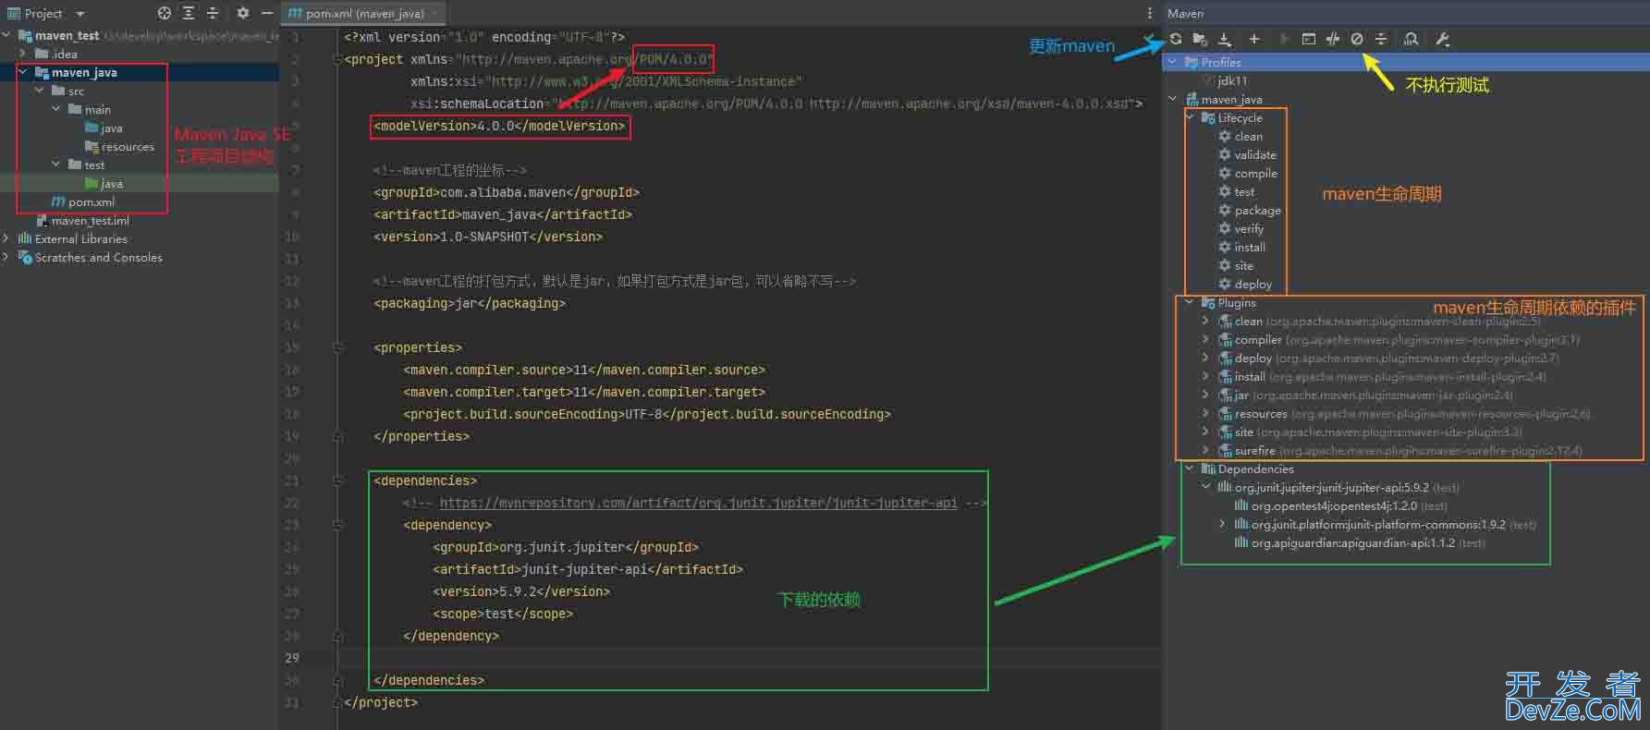Open pom.xml in Project tree
This screenshot has width=1650, height=730.
coord(83,201)
